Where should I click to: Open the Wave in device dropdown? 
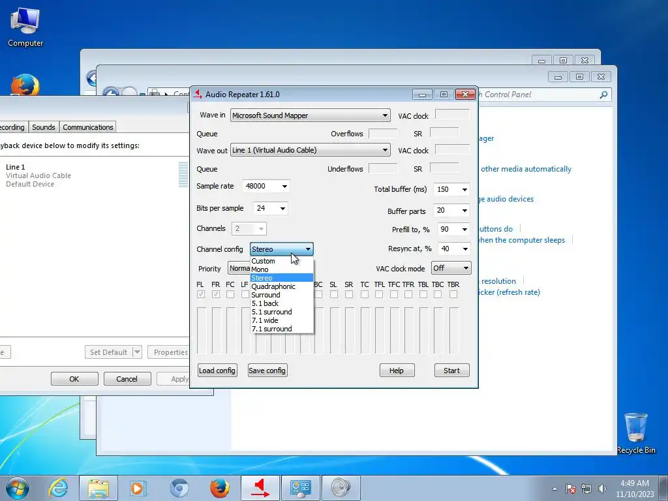click(x=310, y=115)
